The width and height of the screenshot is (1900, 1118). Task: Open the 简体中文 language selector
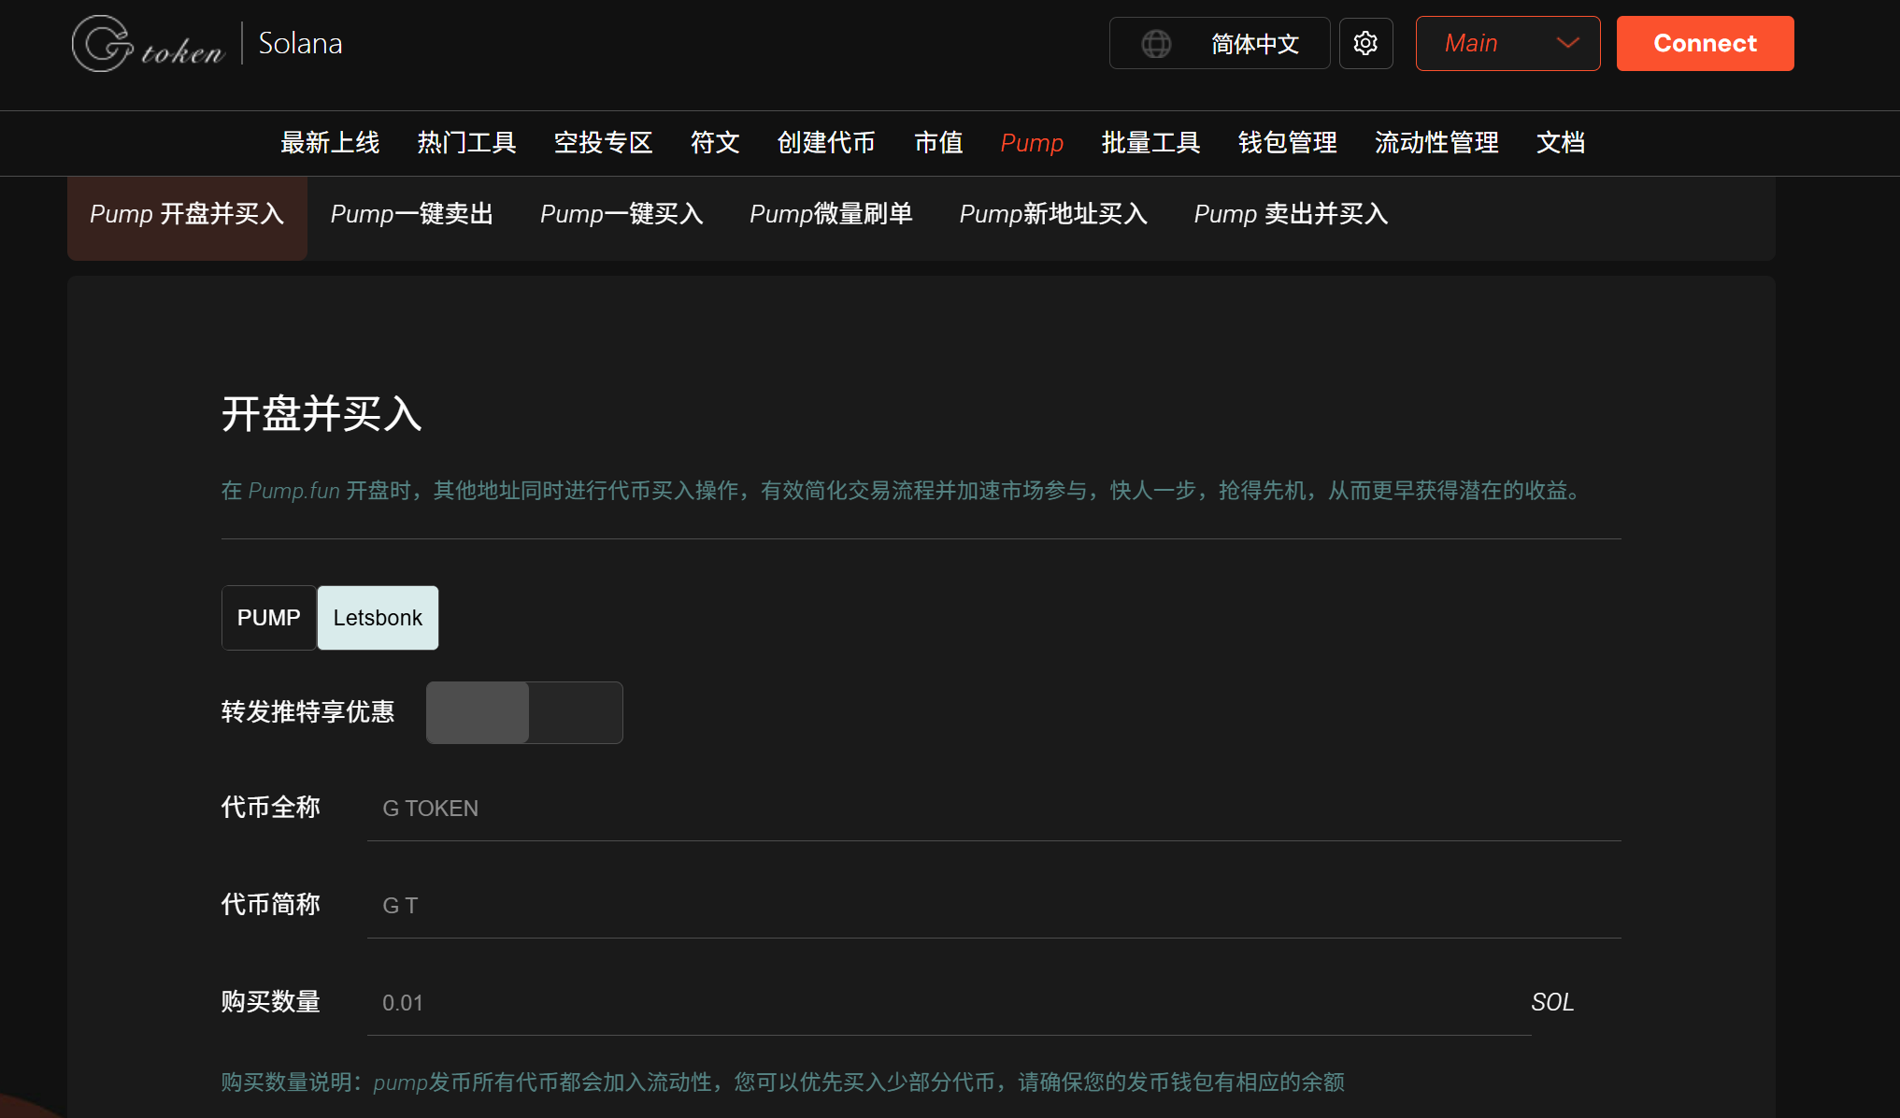tap(1219, 43)
